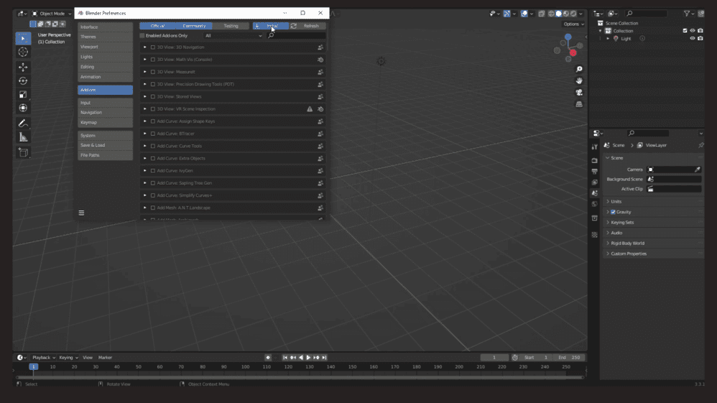Viewport: 717px width, 403px height.
Task: Click frame 100 on the timeline
Action: pyautogui.click(x=246, y=367)
